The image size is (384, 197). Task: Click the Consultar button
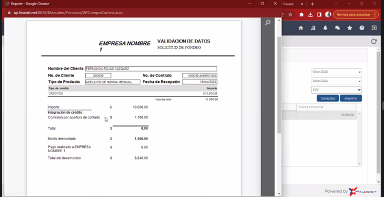pos(327,98)
